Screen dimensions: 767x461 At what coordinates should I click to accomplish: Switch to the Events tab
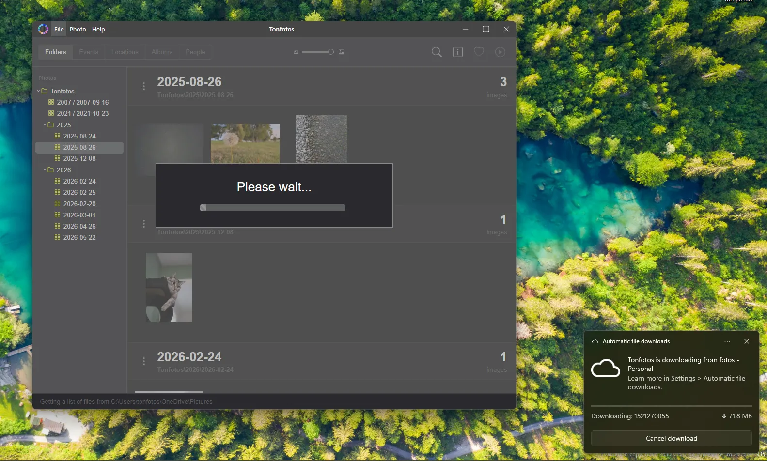(89, 52)
